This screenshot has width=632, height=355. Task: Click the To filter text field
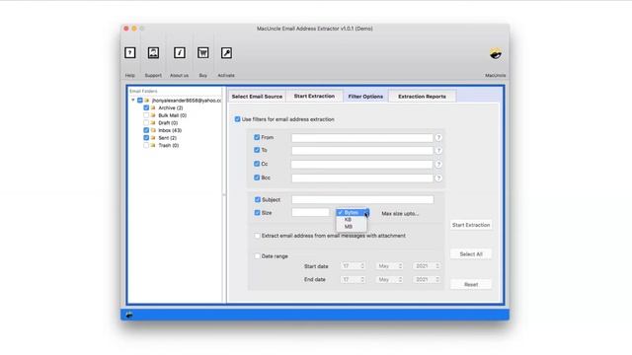click(362, 151)
